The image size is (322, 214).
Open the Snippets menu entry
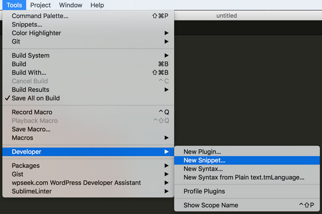89,25
